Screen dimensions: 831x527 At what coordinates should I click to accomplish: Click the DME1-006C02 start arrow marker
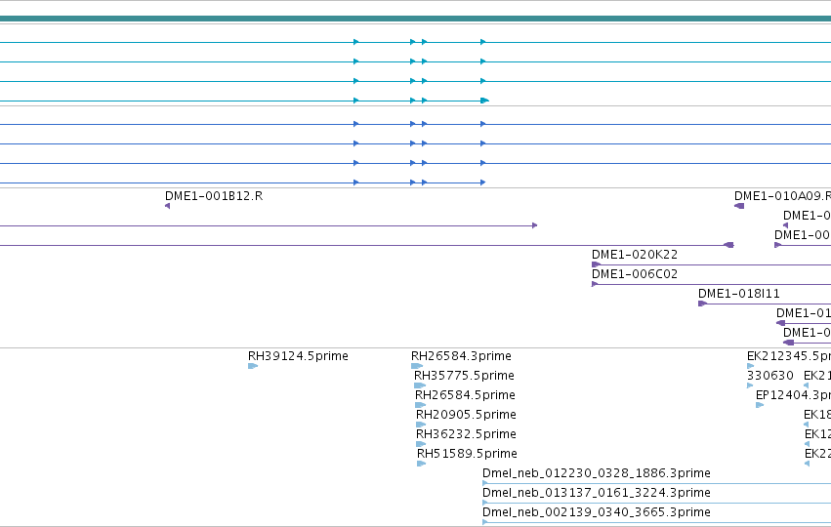595,284
